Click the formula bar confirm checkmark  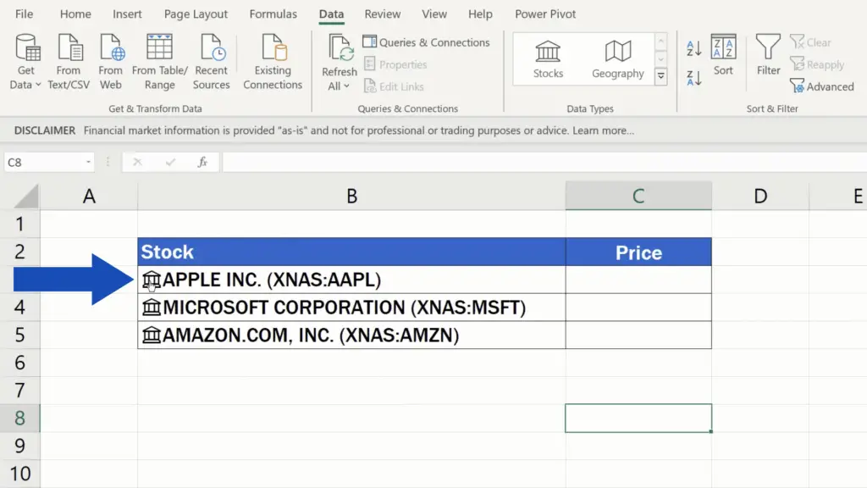coord(170,162)
